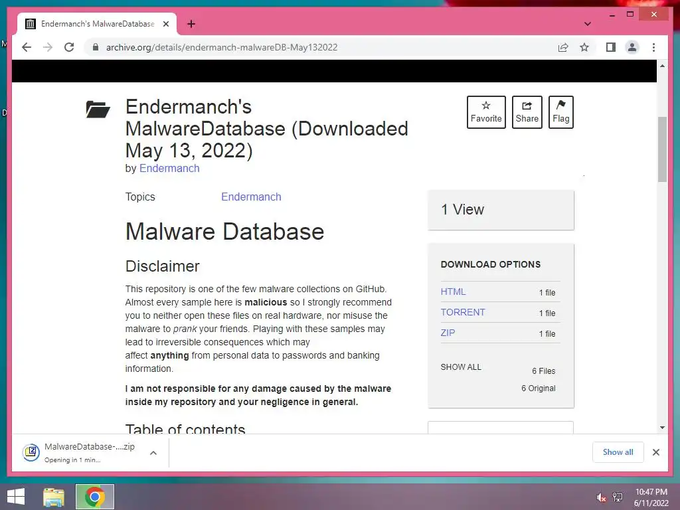The image size is (680, 510).
Task: Flag this item with the Flag button
Action: pyautogui.click(x=560, y=112)
